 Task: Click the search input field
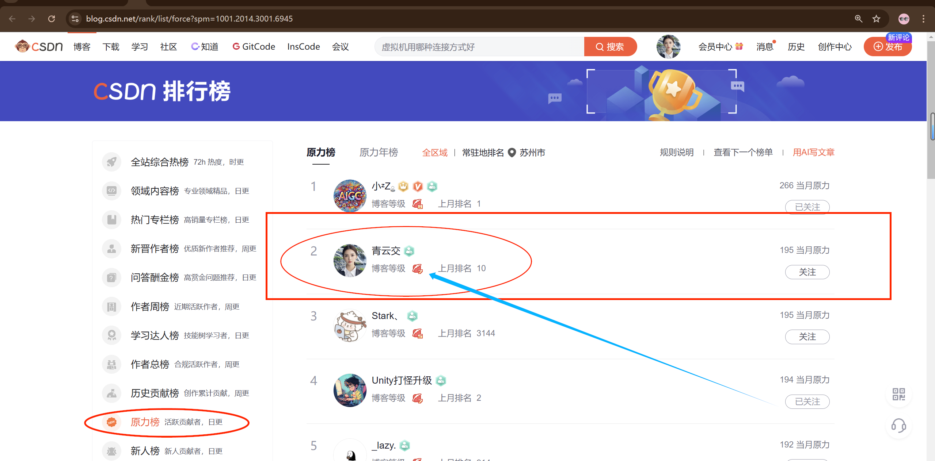point(479,47)
